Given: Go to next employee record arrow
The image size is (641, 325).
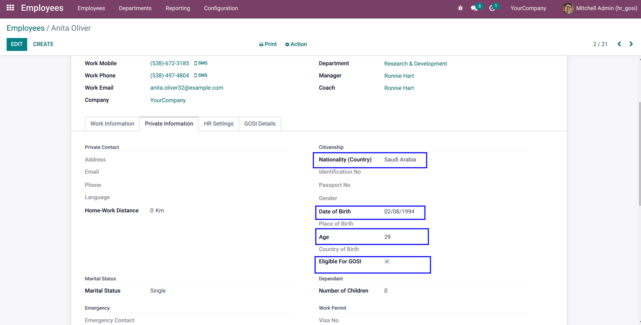Looking at the screenshot, I should (631, 44).
